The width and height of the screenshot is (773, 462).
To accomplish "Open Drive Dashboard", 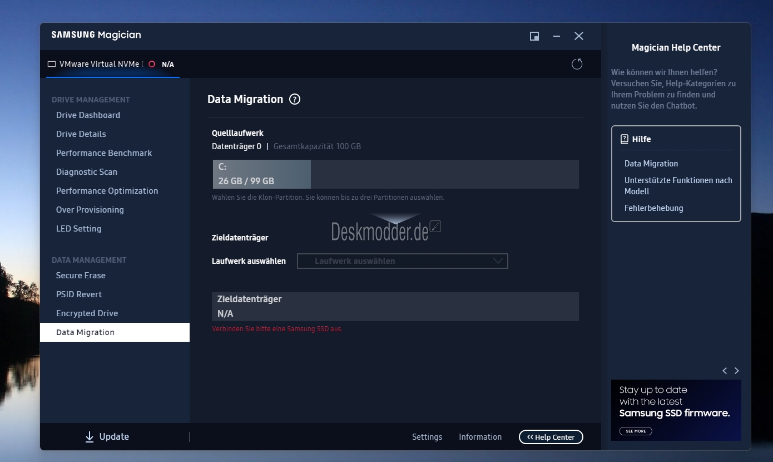I will (x=88, y=115).
